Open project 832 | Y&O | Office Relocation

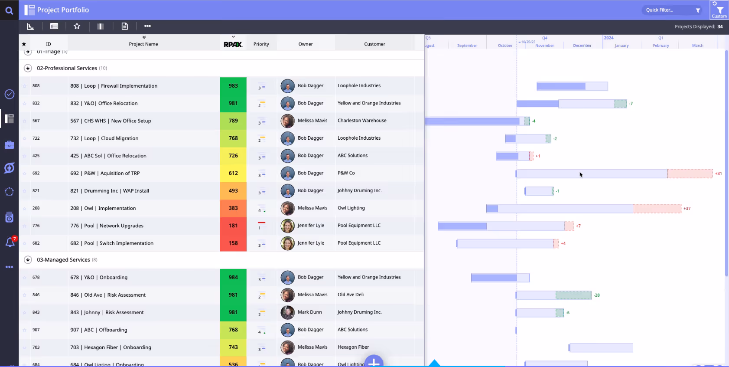point(104,103)
